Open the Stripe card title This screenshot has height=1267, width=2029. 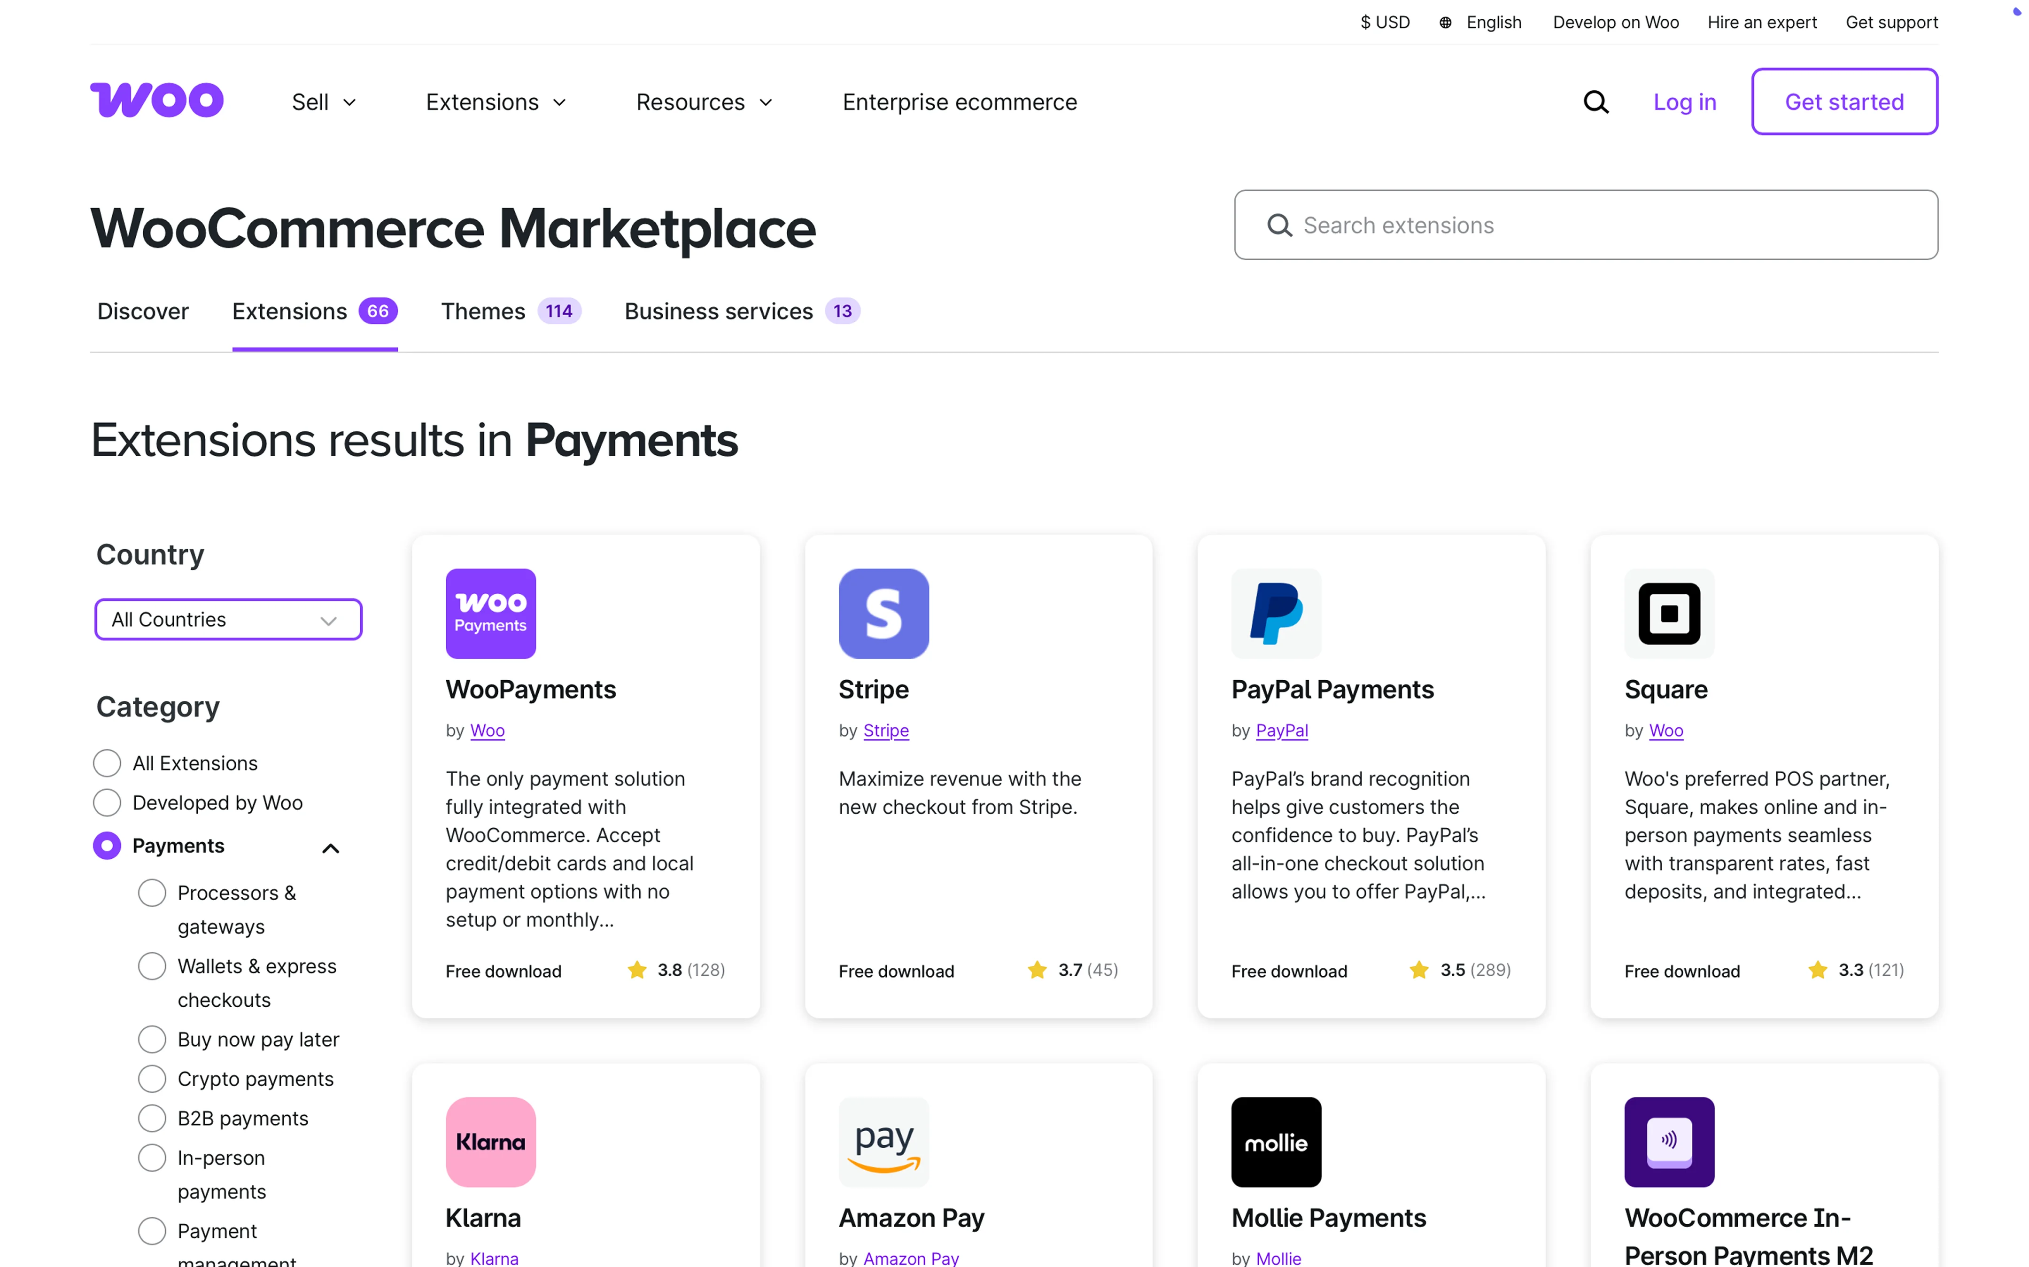pos(874,690)
